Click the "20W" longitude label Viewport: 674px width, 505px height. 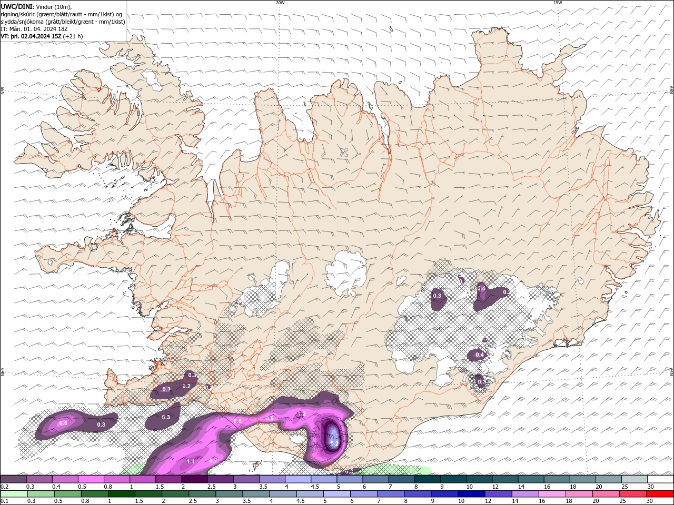(x=280, y=3)
